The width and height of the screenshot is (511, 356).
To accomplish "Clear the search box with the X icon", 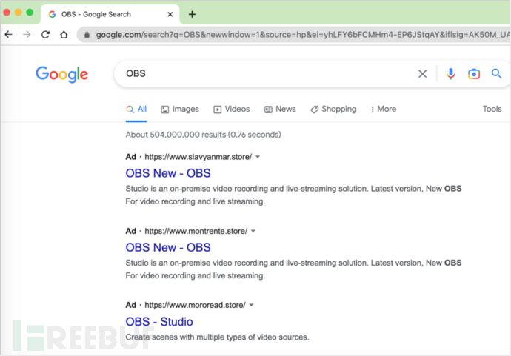I will [422, 74].
